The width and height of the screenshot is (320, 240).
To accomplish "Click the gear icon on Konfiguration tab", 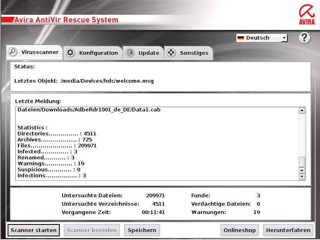I will (x=71, y=53).
